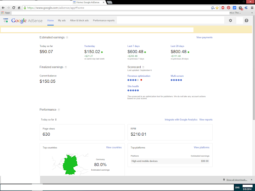The image size is (255, 191).
Task: Click the green Germany map
Action: click(x=70, y=165)
